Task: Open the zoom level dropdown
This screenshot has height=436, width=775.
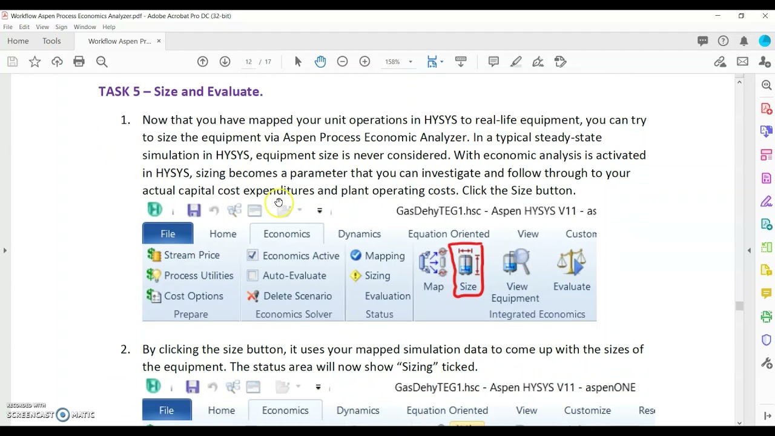Action: (410, 62)
